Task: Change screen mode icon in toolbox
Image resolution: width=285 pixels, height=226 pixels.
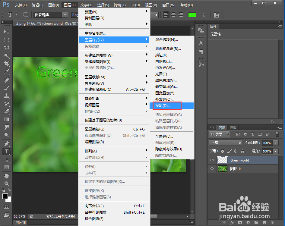Action: (7, 215)
